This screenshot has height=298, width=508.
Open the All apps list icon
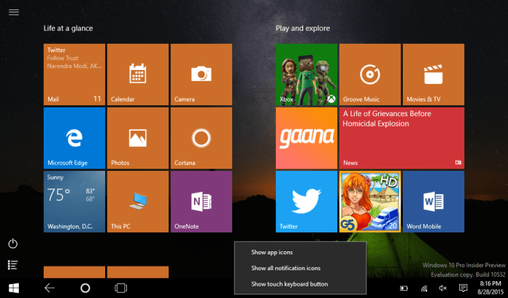point(13,265)
